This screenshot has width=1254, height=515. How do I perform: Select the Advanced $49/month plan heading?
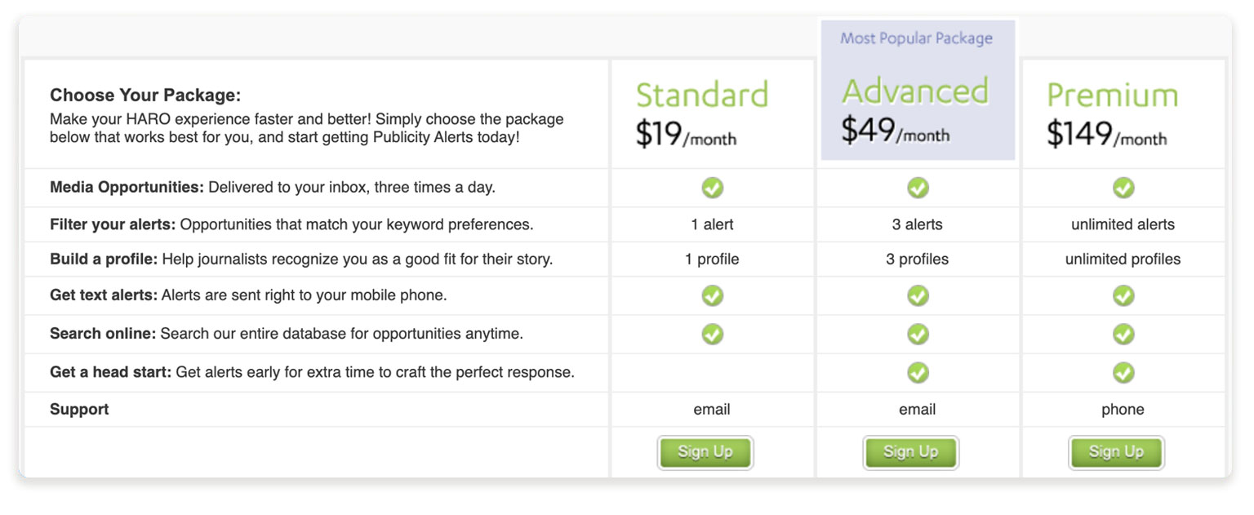click(x=915, y=110)
